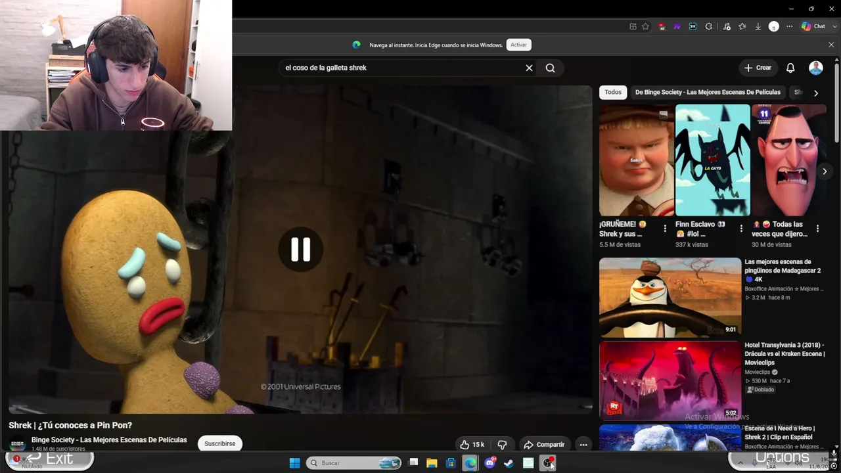Open options for the ¡GRUÑEME! short
The height and width of the screenshot is (473, 841).
click(665, 229)
